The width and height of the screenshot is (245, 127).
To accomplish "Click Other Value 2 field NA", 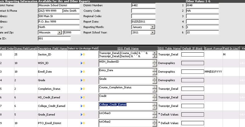I will (202, 11).
